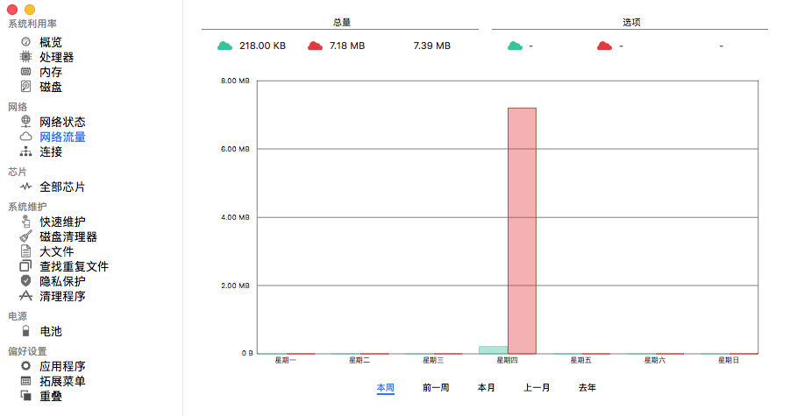Click the 总量 section header
The width and height of the screenshot is (790, 416).
point(342,22)
